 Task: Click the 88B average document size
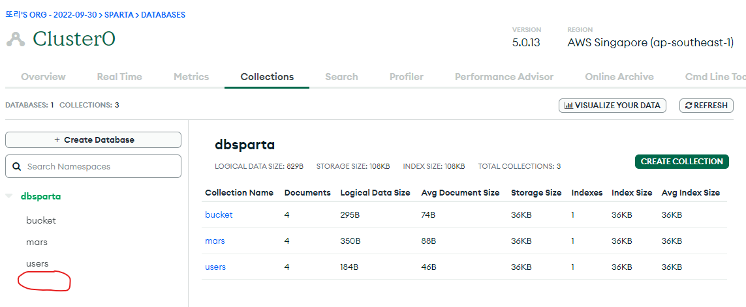pyautogui.click(x=429, y=241)
